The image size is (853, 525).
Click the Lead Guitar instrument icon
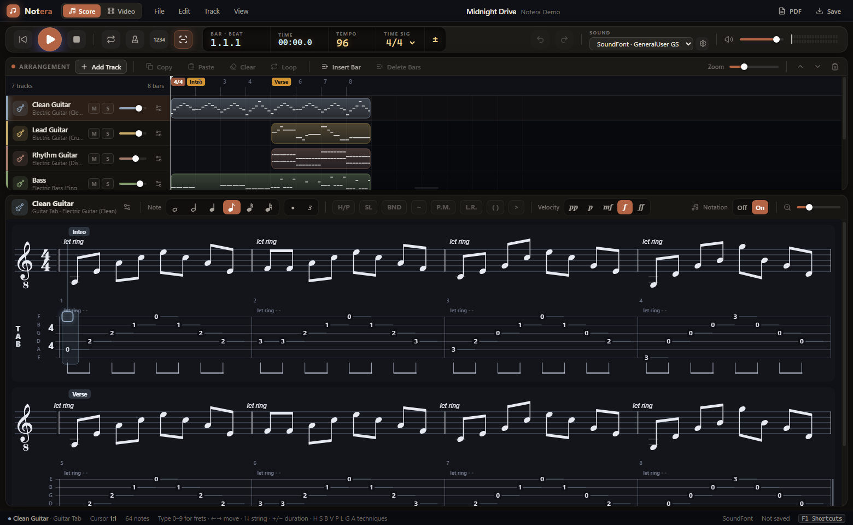tap(20, 133)
